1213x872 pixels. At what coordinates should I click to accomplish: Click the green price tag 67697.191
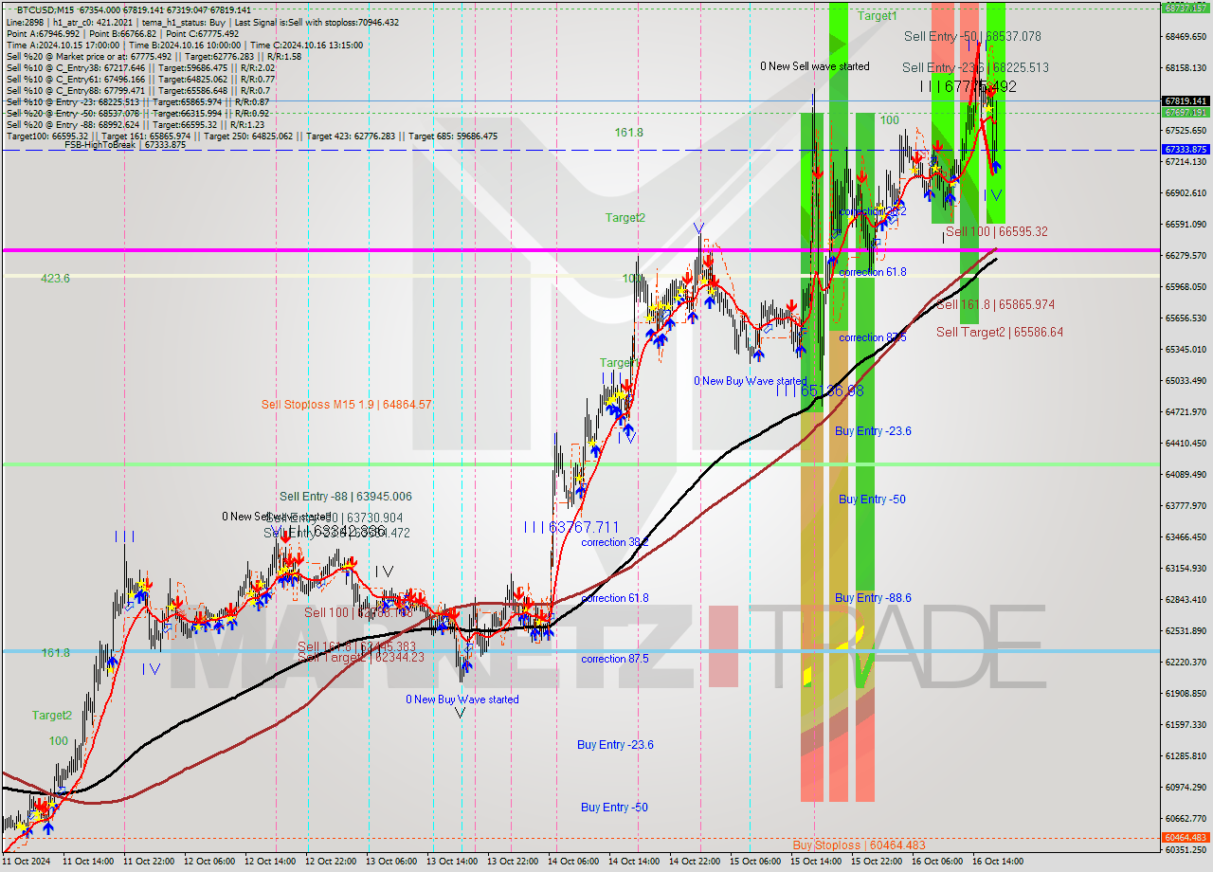[1186, 112]
